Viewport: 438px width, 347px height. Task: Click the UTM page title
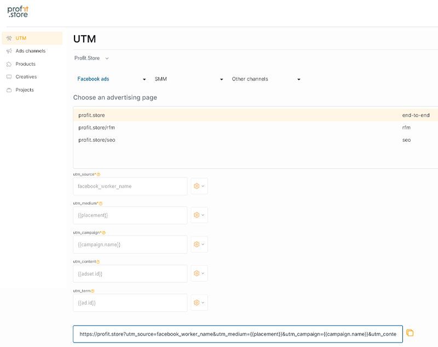[x=84, y=39]
